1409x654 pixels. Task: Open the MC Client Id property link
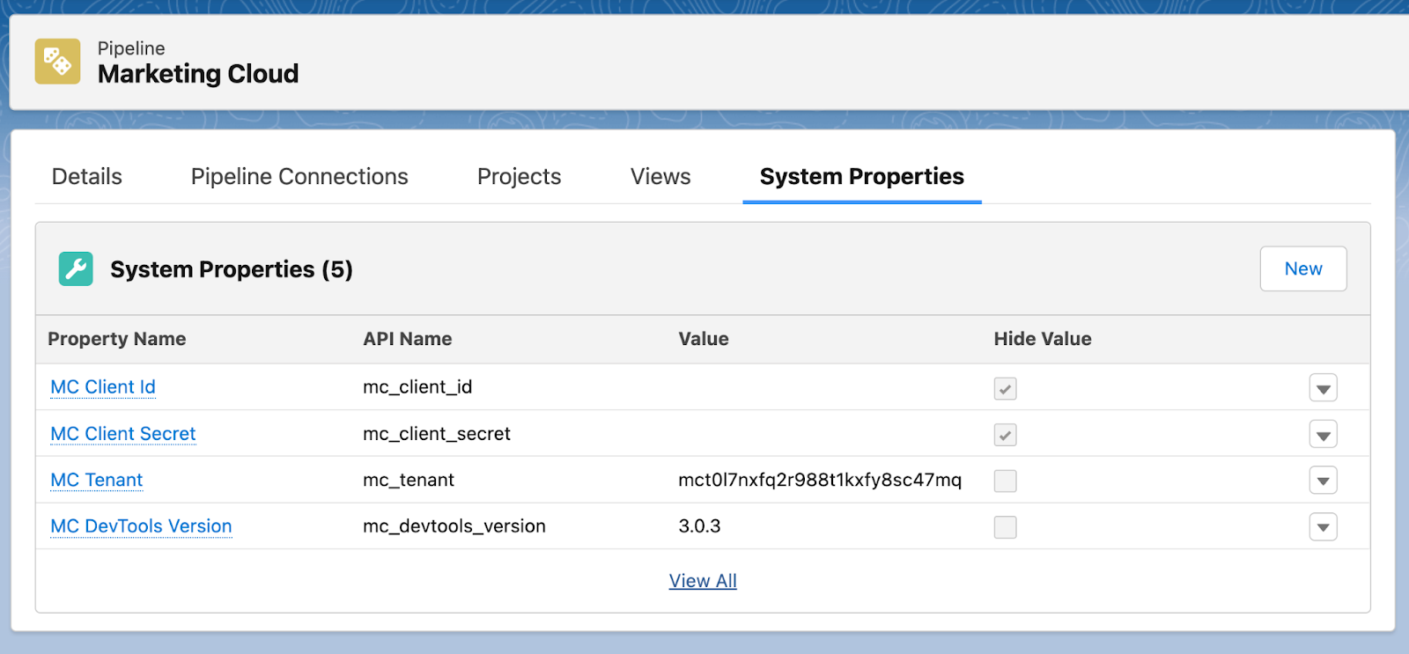[103, 387]
